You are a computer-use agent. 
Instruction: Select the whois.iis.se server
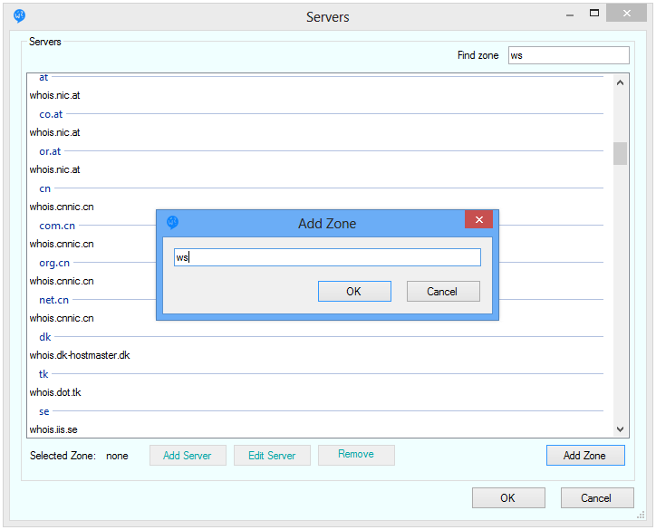tap(53, 429)
